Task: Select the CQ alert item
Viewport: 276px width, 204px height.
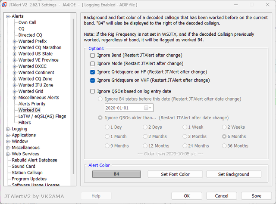Action: click(21, 29)
